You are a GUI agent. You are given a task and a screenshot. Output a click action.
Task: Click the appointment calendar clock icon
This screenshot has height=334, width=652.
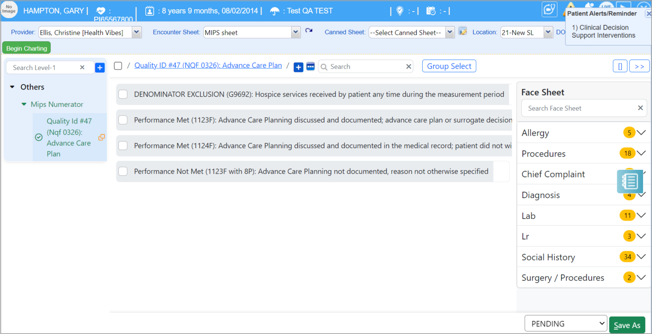pos(431,11)
